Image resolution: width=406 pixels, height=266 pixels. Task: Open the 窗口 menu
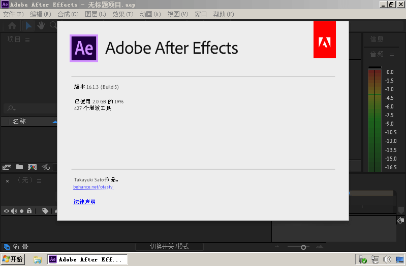click(201, 14)
